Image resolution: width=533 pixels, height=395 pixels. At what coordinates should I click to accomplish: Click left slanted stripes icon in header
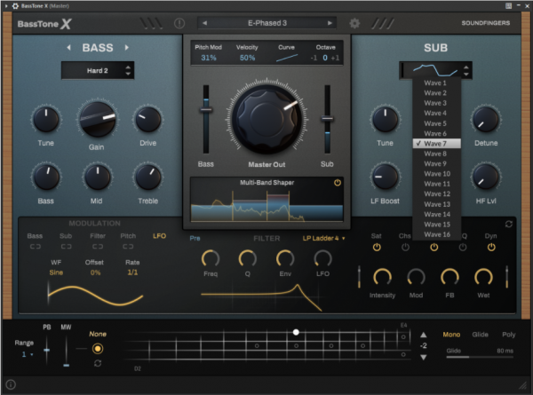(151, 23)
